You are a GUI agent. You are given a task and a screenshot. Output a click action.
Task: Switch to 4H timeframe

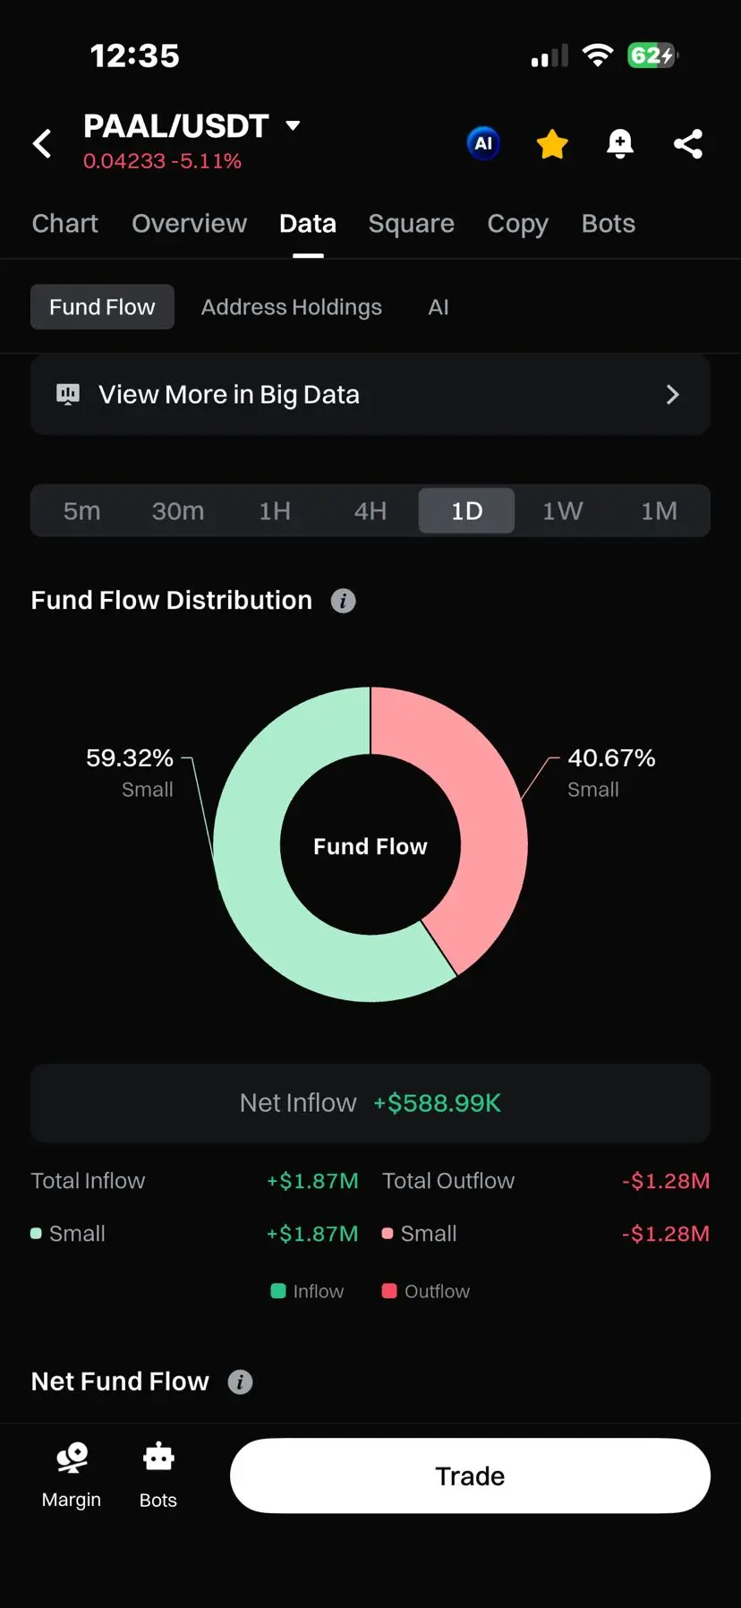(x=370, y=511)
